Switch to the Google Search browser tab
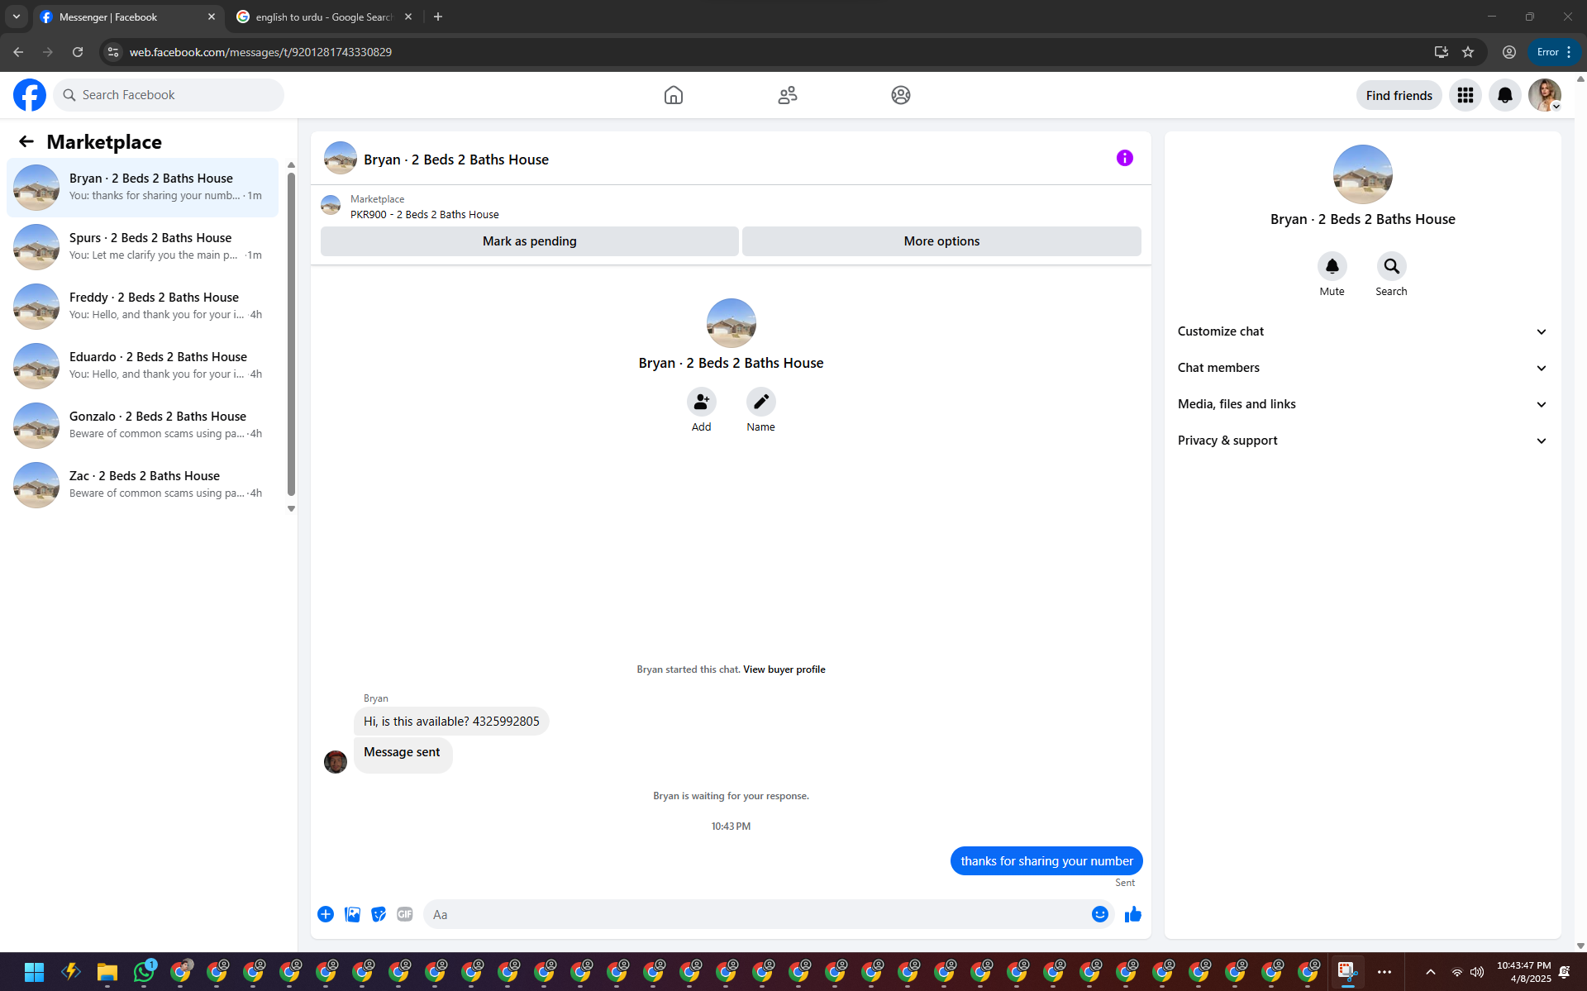 (x=323, y=17)
